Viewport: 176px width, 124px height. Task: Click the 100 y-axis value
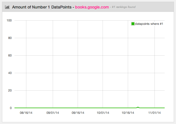(9, 20)
